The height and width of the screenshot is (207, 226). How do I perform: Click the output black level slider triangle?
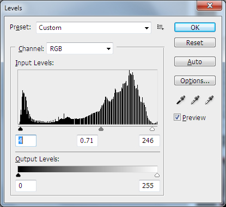click(18, 175)
